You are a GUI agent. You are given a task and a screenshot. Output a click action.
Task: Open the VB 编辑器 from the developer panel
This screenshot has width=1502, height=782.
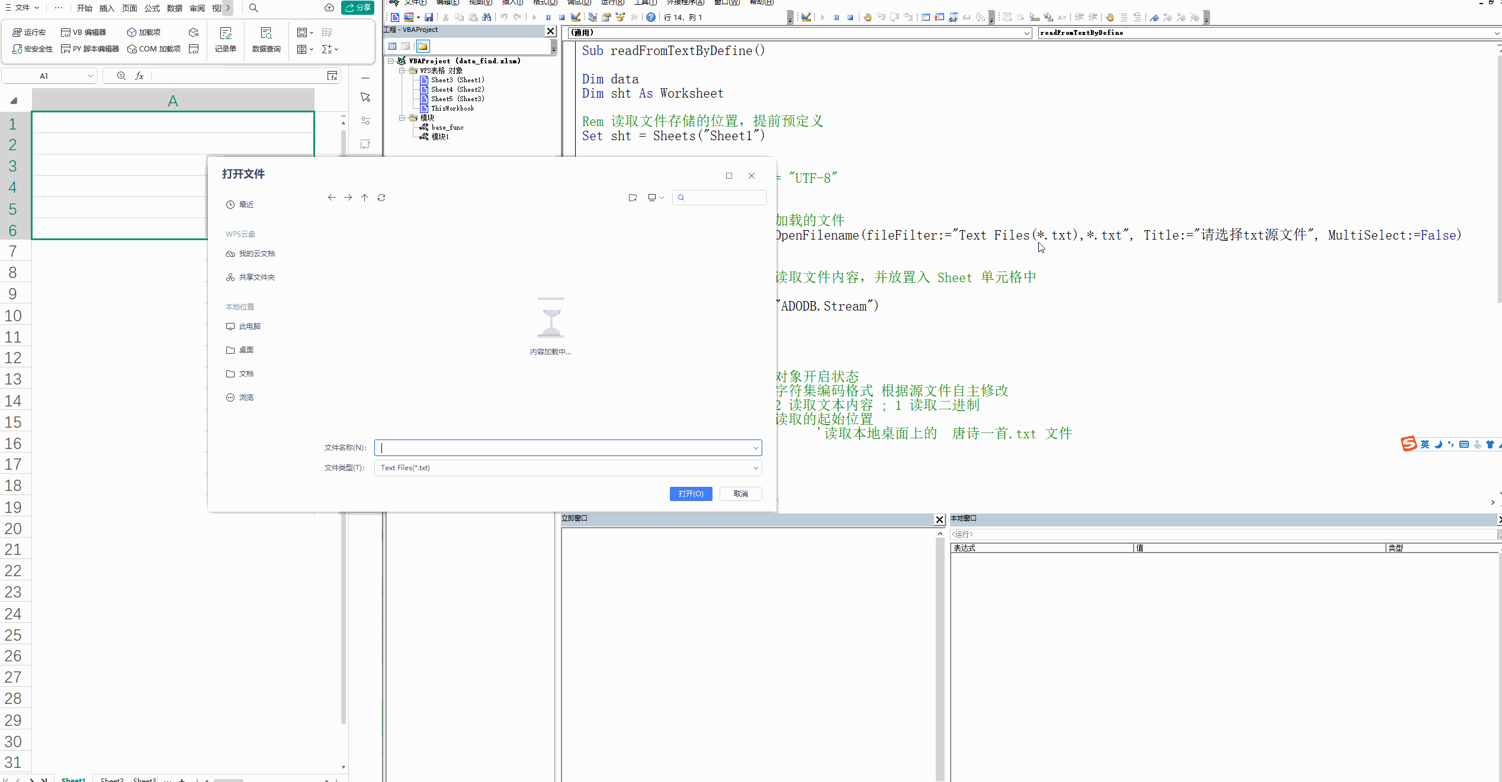[x=84, y=33]
